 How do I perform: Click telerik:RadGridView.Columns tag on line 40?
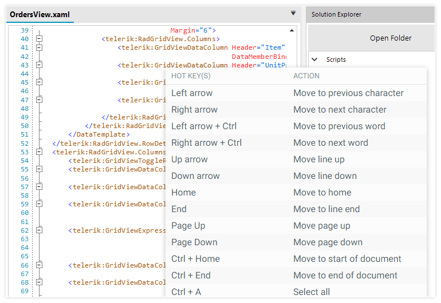(160, 39)
